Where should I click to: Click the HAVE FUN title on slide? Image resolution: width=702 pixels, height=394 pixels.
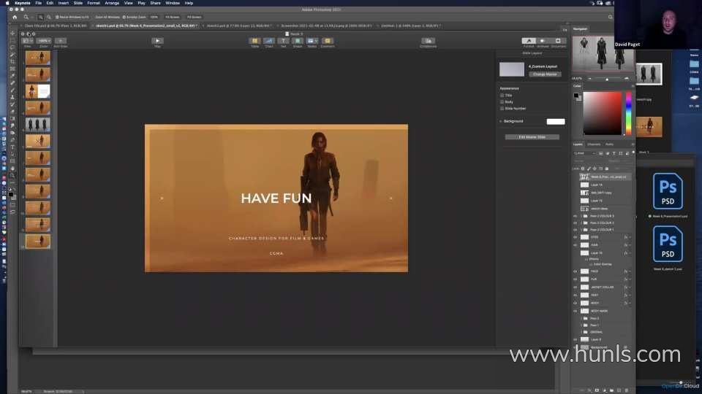tap(276, 198)
